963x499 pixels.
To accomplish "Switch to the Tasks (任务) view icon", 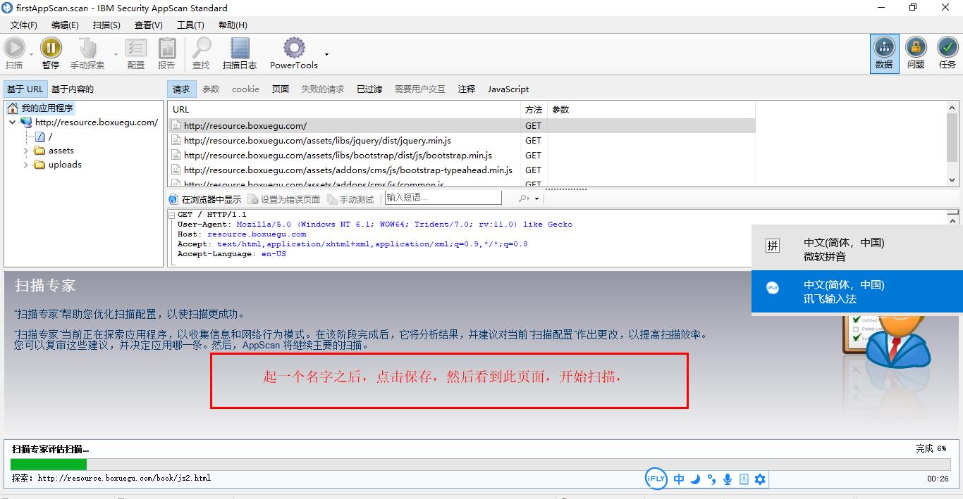I will [947, 47].
